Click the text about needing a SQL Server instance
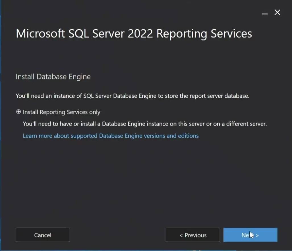Image resolution: width=292 pixels, height=251 pixels. click(132, 96)
